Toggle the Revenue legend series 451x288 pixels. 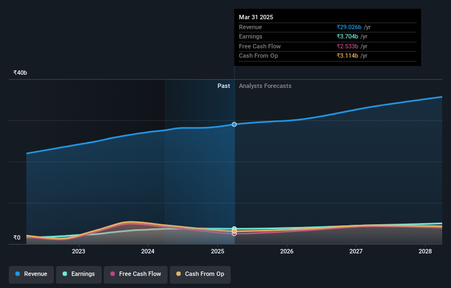[31, 274]
